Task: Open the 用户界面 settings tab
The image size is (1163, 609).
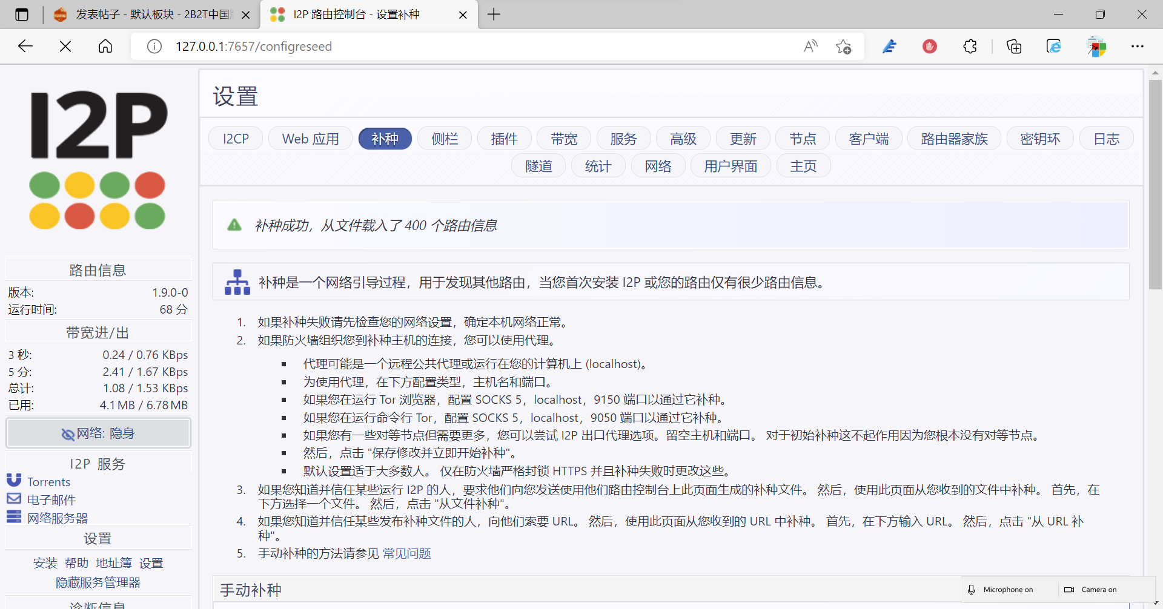Action: pos(731,166)
